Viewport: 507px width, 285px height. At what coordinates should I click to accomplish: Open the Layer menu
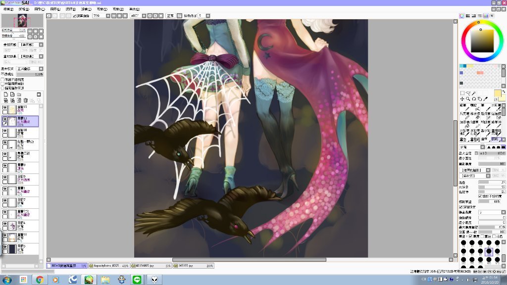(x=55, y=9)
